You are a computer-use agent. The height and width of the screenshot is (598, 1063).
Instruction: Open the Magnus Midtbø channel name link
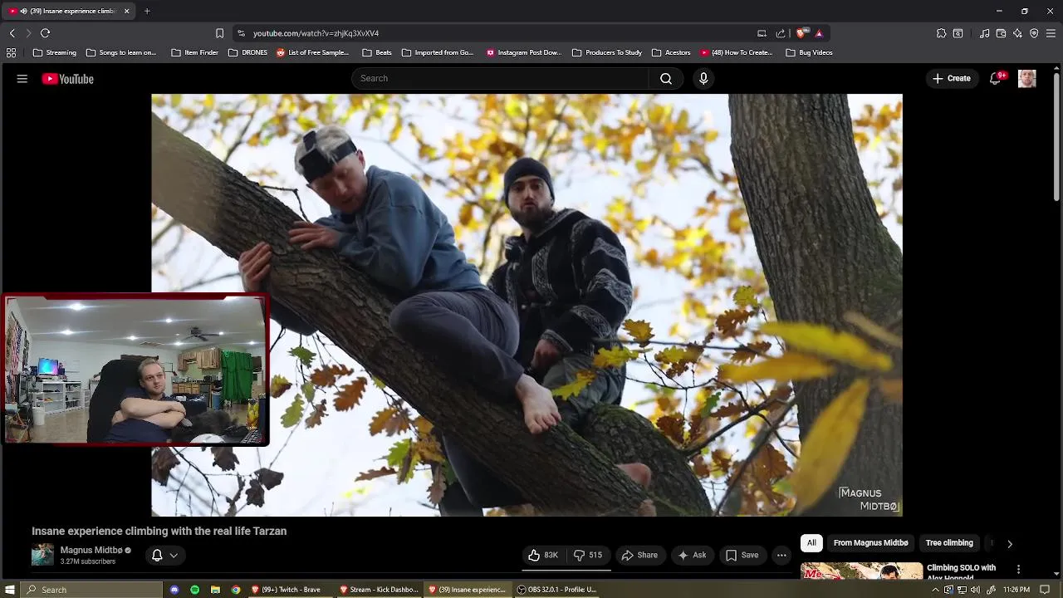[x=91, y=550]
